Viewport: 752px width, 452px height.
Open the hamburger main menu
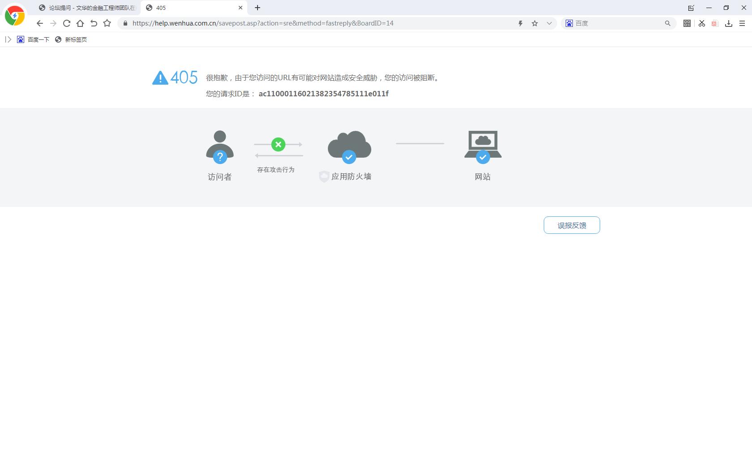coord(742,23)
